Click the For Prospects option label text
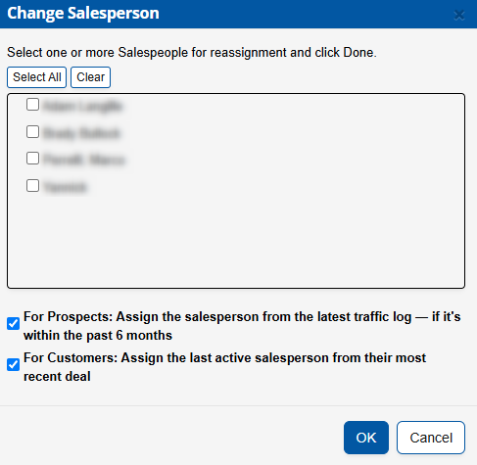 click(x=242, y=326)
